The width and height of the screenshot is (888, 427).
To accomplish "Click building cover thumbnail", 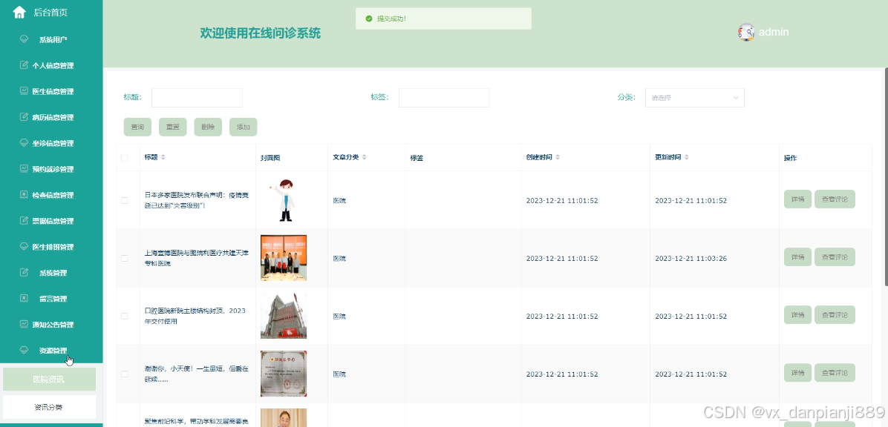I will (284, 316).
